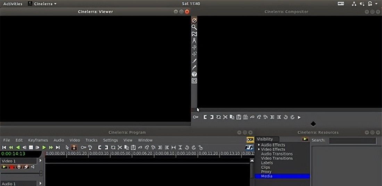Screen dimensions: 382x186
Task: Click fast forward in Program transport
Action: click(x=51, y=147)
